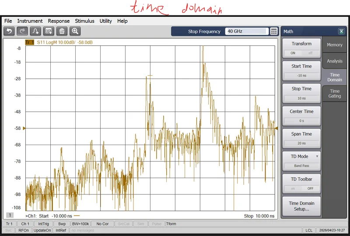Click the Undo arrow icon
Screen dimensions: 350x236
(x=9, y=31)
